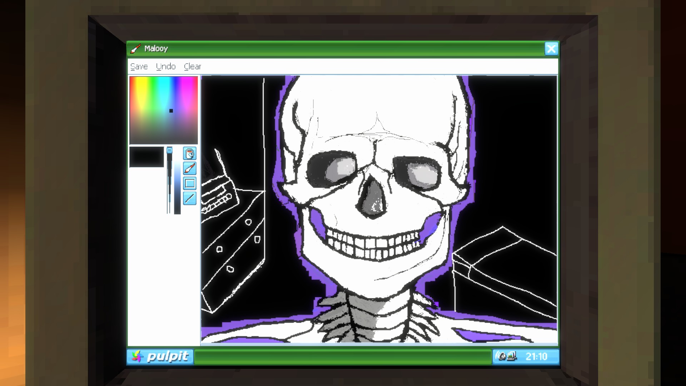Screen dimensions: 686x386
Task: Click the pulpit pinwheel logo icon
Action: (x=137, y=356)
